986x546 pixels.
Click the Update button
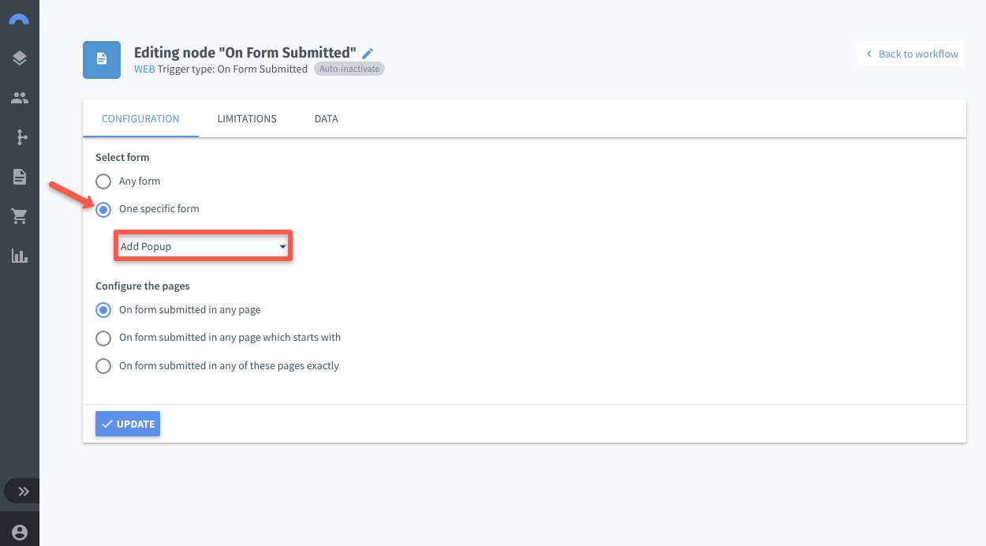tap(128, 424)
